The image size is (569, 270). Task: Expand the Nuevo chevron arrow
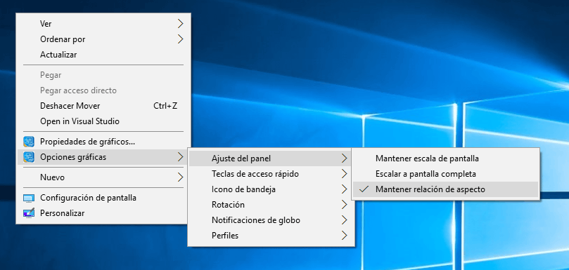[x=180, y=177]
